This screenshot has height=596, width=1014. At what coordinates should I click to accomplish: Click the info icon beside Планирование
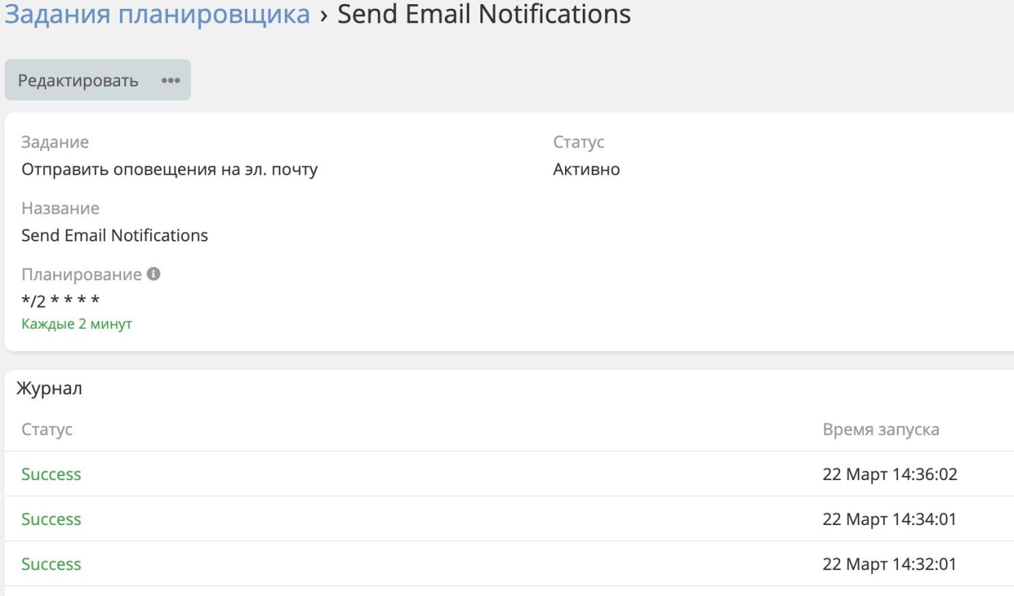click(154, 274)
